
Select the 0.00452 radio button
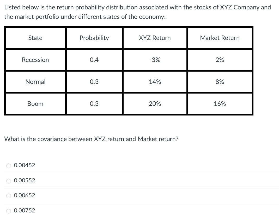pos(8,165)
